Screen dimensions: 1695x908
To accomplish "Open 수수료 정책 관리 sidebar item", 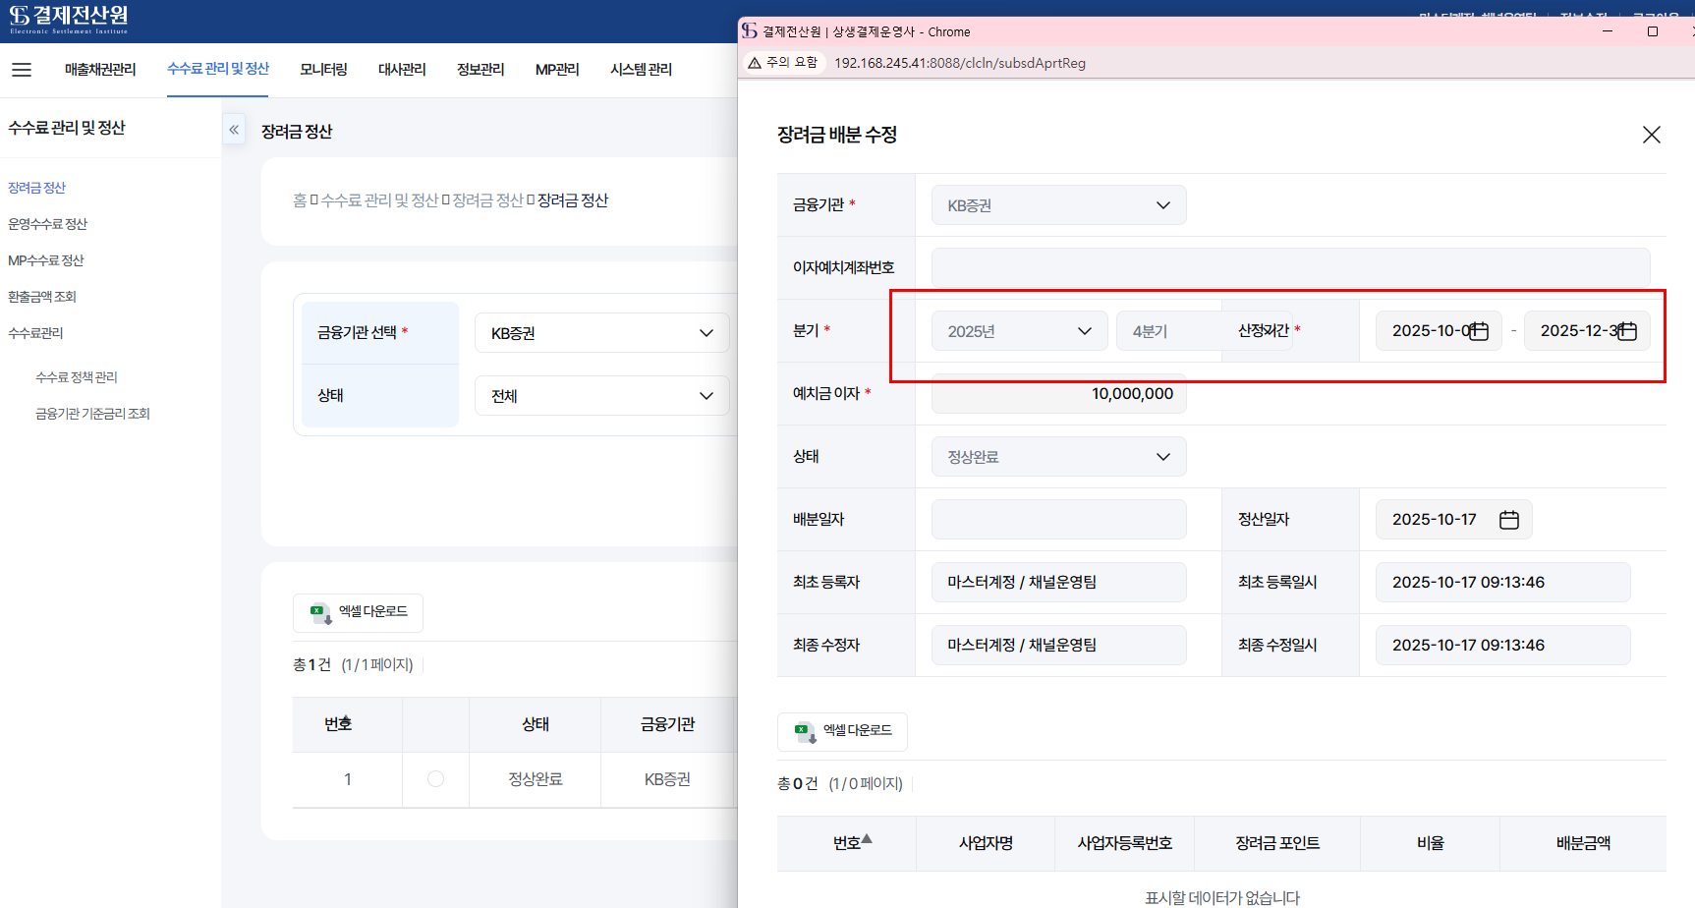I will tap(77, 377).
